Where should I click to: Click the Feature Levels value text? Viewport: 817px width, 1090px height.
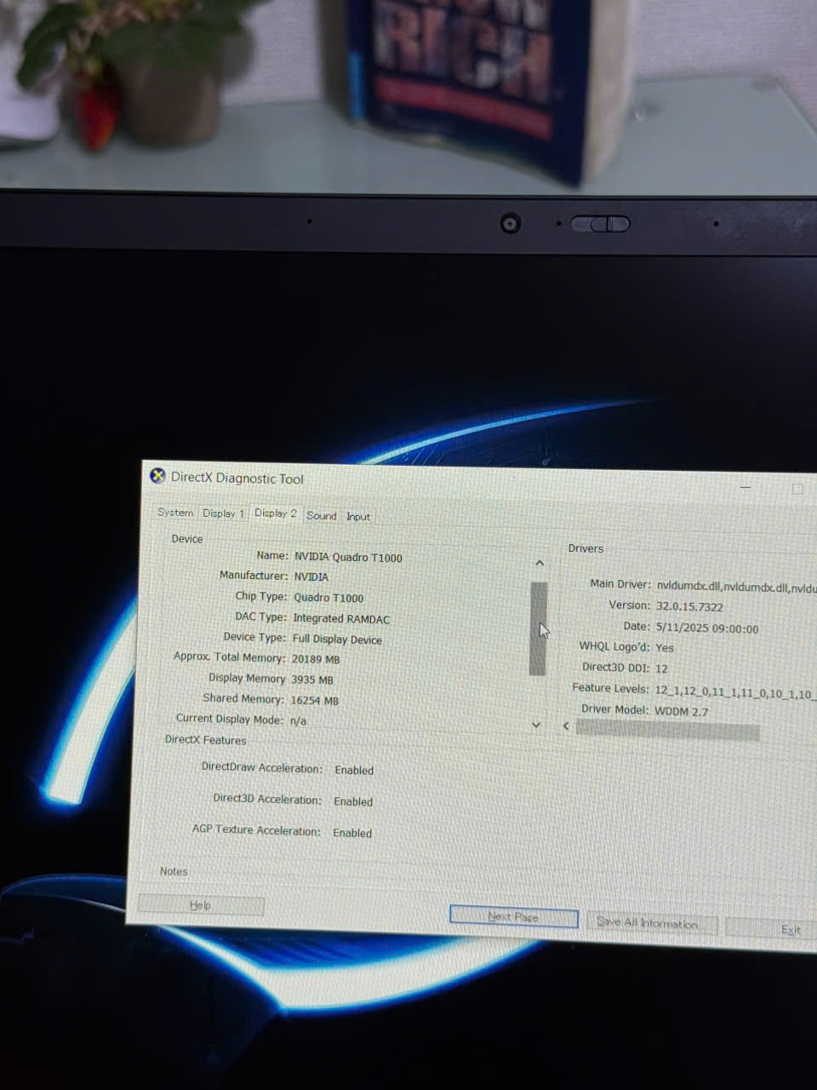click(x=734, y=691)
